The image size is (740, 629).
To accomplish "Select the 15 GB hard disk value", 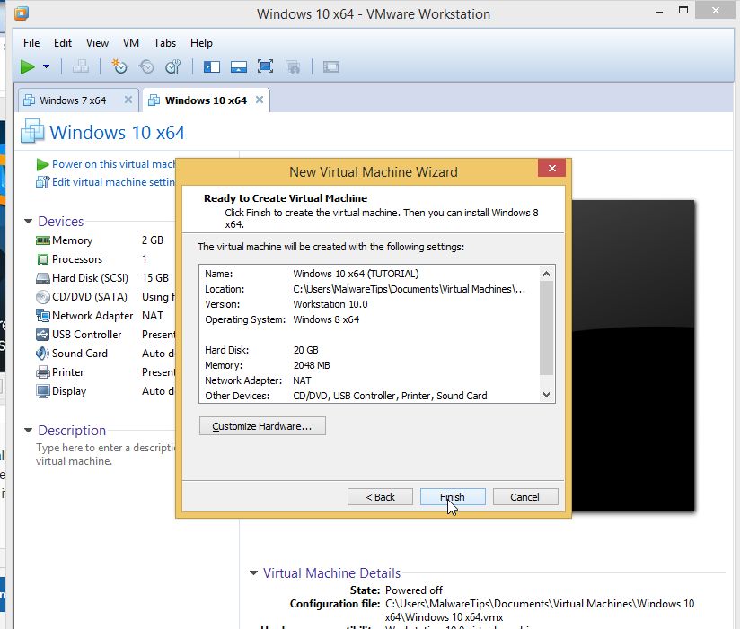I will pyautogui.click(x=155, y=278).
